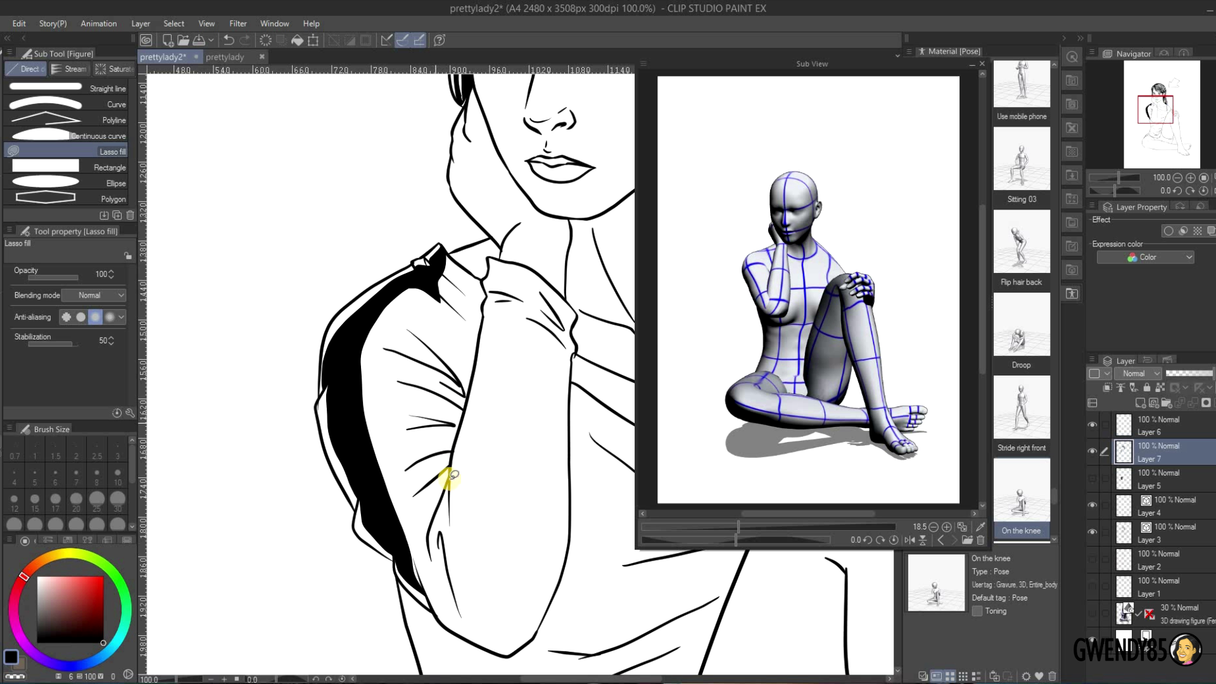Select the Stream sub tool group
Image resolution: width=1216 pixels, height=684 pixels.
coord(68,69)
